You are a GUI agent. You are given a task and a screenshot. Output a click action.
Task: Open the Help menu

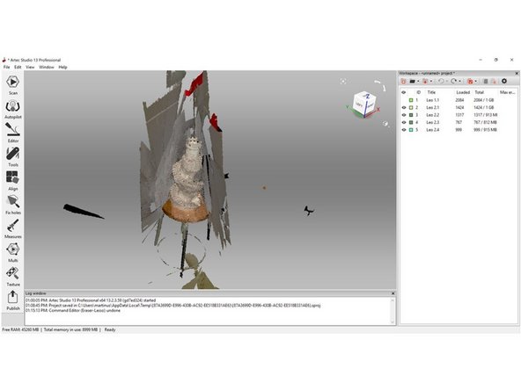coord(62,67)
